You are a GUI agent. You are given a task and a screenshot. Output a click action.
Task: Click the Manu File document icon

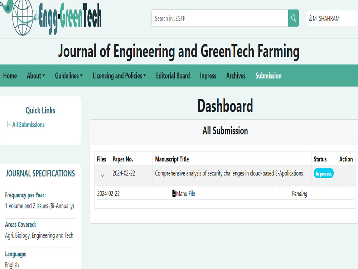pos(175,193)
